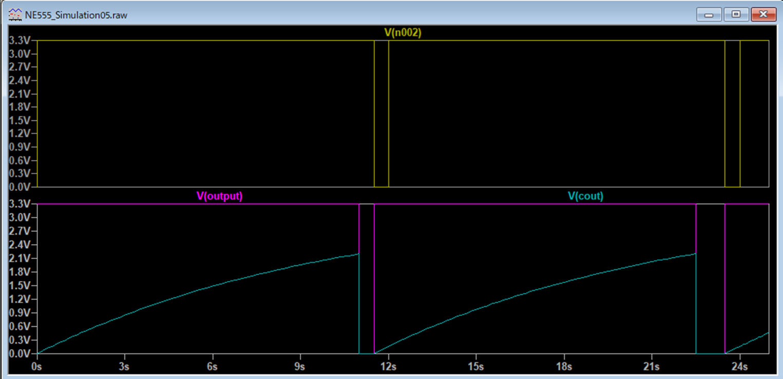Select the V(n002) trace label
This screenshot has height=379, width=783.
[403, 33]
